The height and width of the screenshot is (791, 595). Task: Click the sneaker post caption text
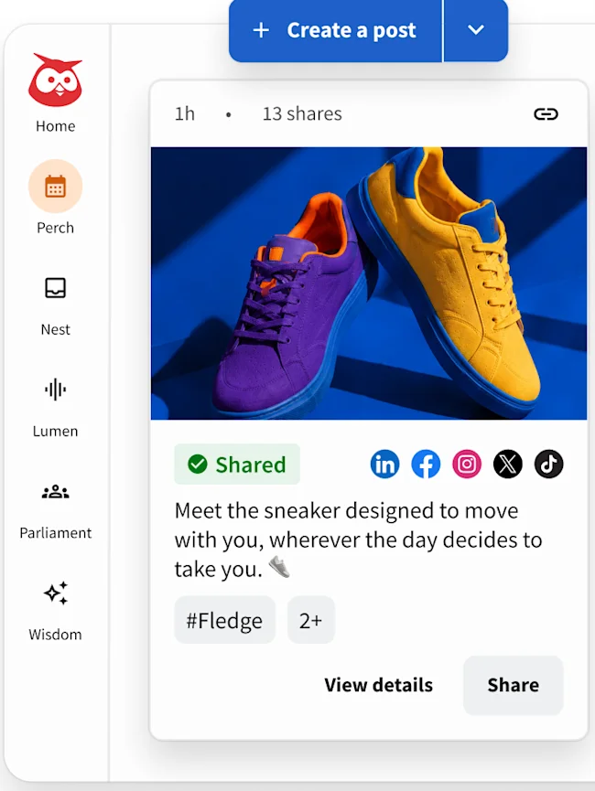click(x=358, y=540)
